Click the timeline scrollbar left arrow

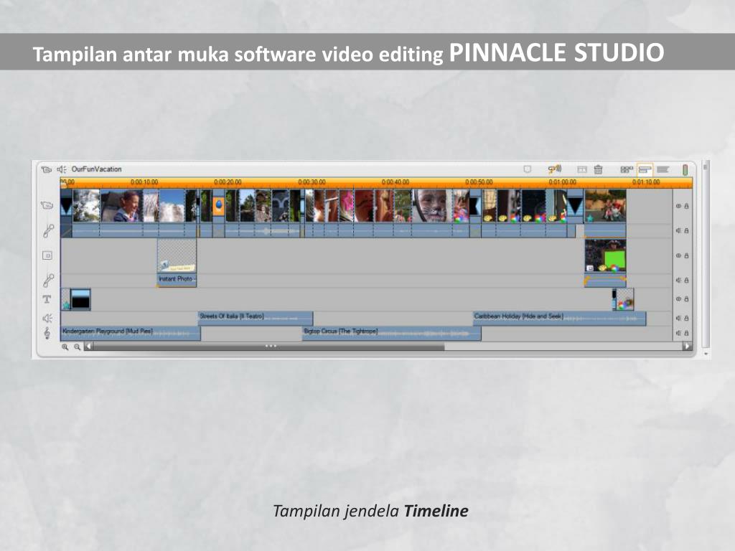pyautogui.click(x=88, y=347)
